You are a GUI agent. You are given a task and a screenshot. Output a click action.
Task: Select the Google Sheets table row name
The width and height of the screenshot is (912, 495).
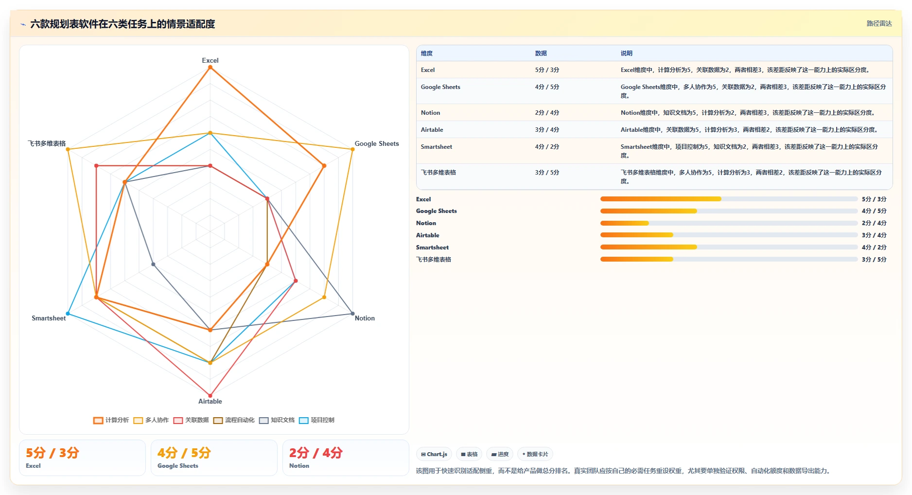coord(440,87)
